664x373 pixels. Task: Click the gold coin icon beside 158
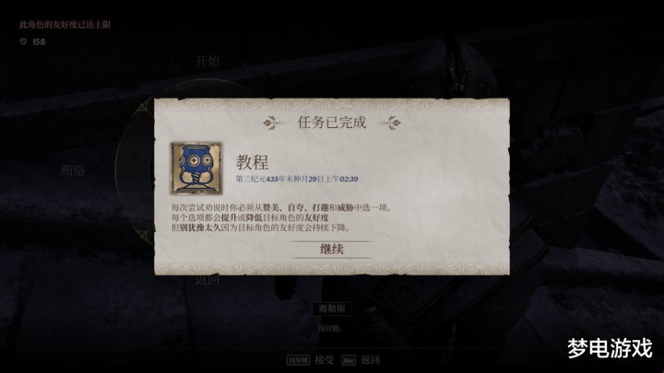click(23, 41)
